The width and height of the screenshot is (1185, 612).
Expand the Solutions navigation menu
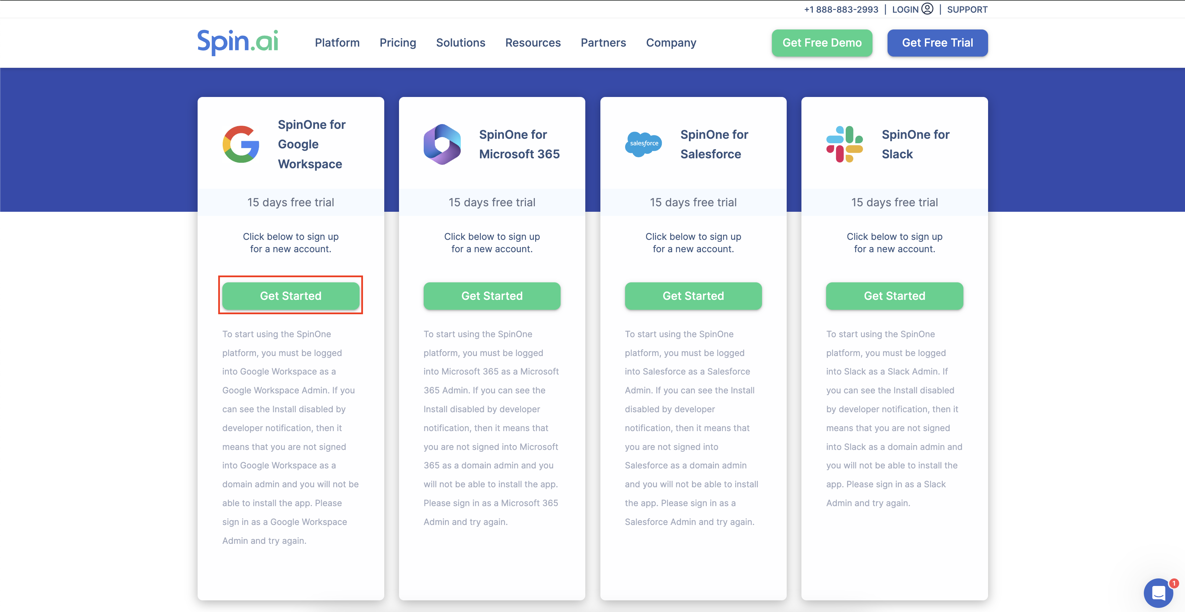(460, 43)
